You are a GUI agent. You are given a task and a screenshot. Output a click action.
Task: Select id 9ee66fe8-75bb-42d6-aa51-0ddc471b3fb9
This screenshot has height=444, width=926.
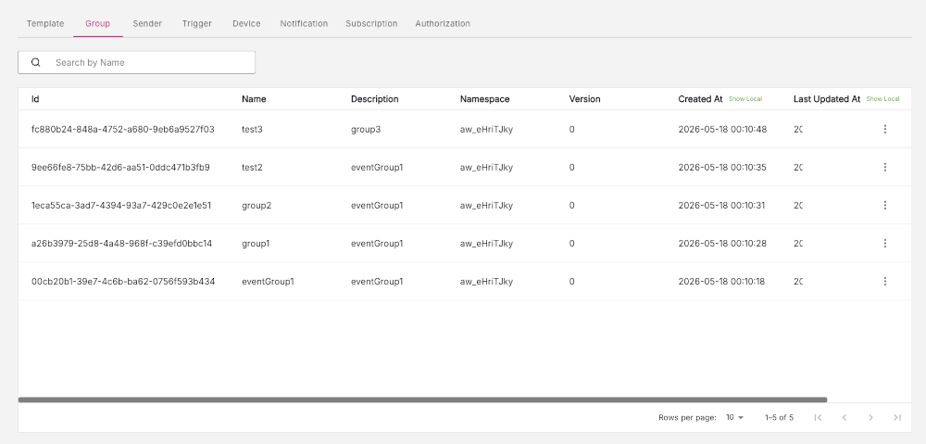coord(120,168)
